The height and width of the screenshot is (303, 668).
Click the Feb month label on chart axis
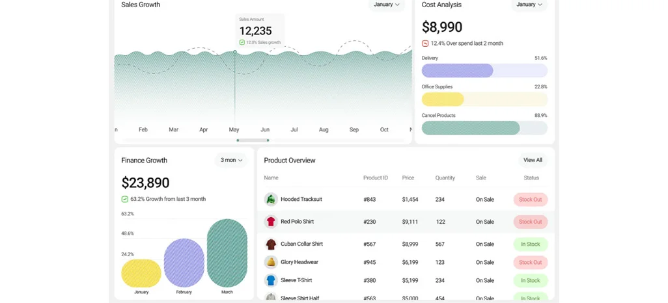(143, 130)
